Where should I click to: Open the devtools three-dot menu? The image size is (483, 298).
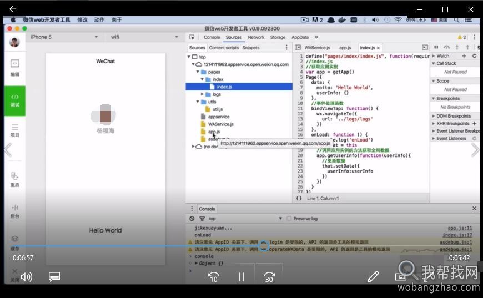[x=474, y=37]
